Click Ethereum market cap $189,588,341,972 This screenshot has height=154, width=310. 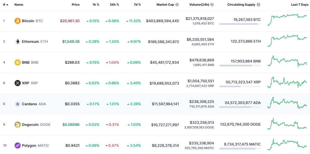pyautogui.click(x=164, y=42)
